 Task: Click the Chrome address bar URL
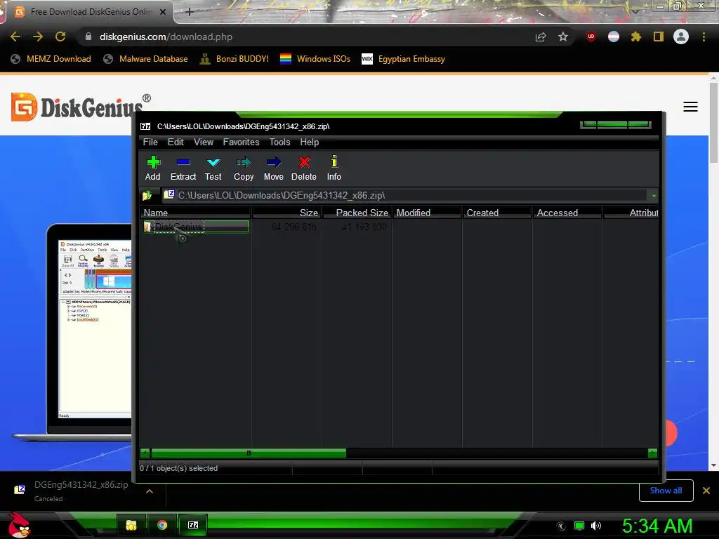166,36
